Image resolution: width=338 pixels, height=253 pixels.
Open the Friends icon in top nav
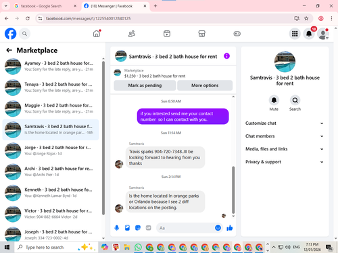tap(132, 34)
